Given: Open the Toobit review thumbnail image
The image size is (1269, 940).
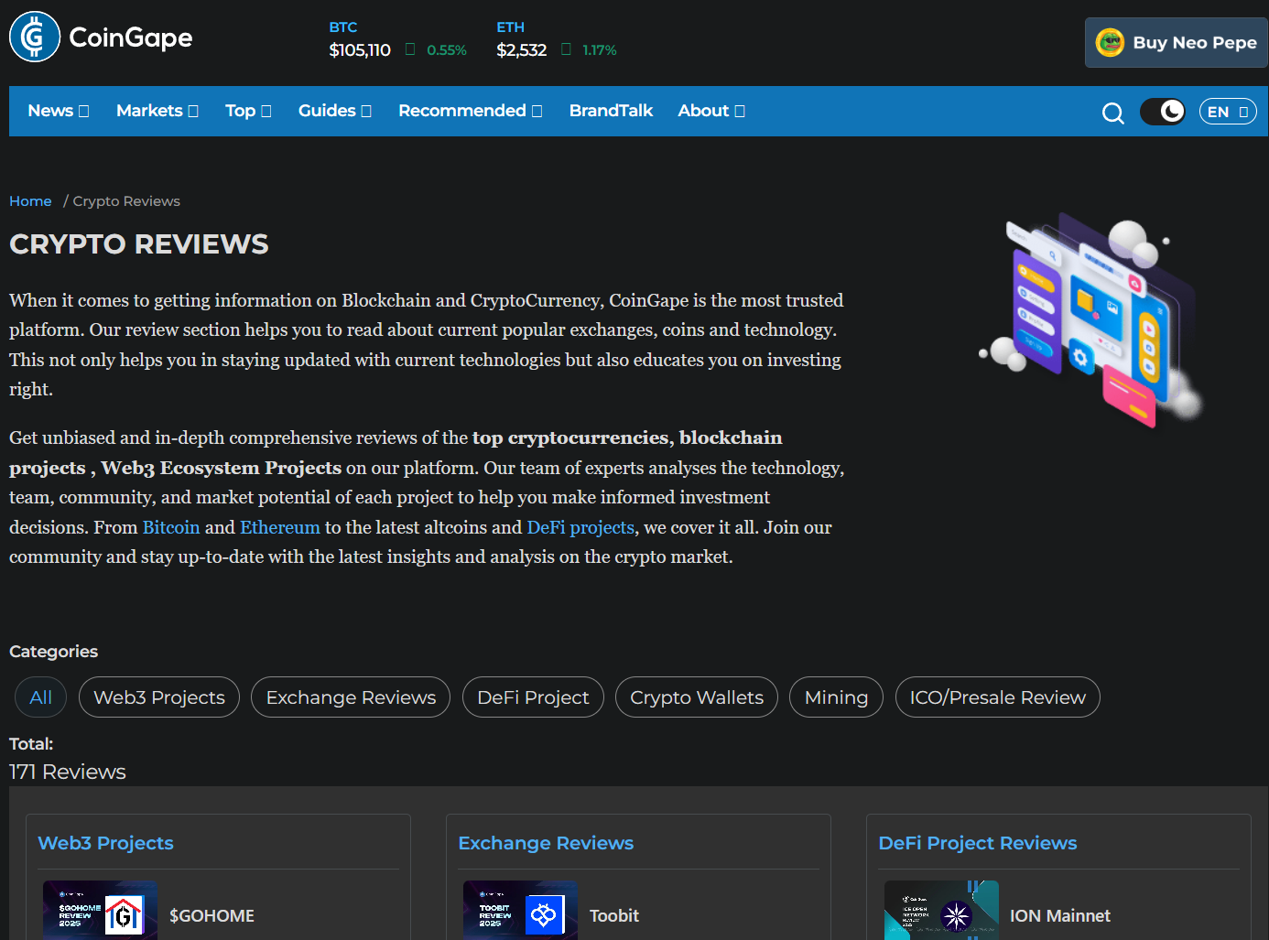Looking at the screenshot, I should point(520,911).
